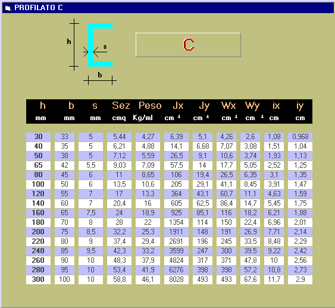
Task: Click the Jy value 62,5 cell
Action: point(202,203)
